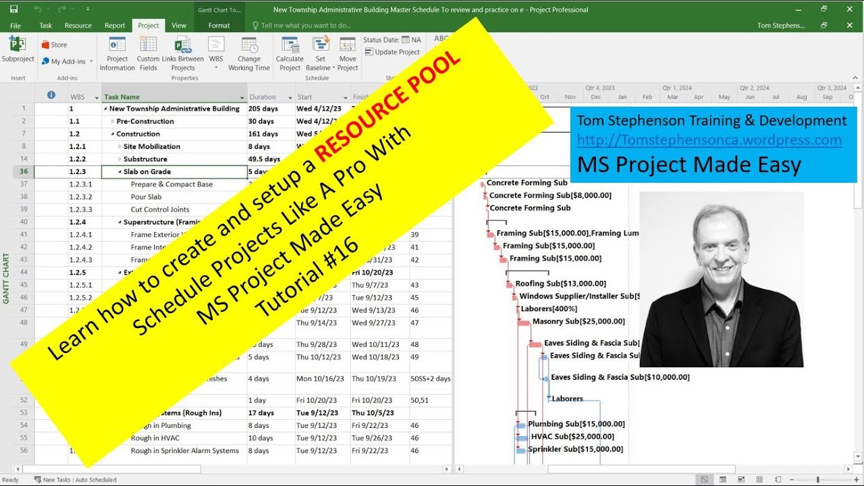Collapse the Superstructure summary task
Image resolution: width=864 pixels, height=486 pixels.
(x=119, y=222)
